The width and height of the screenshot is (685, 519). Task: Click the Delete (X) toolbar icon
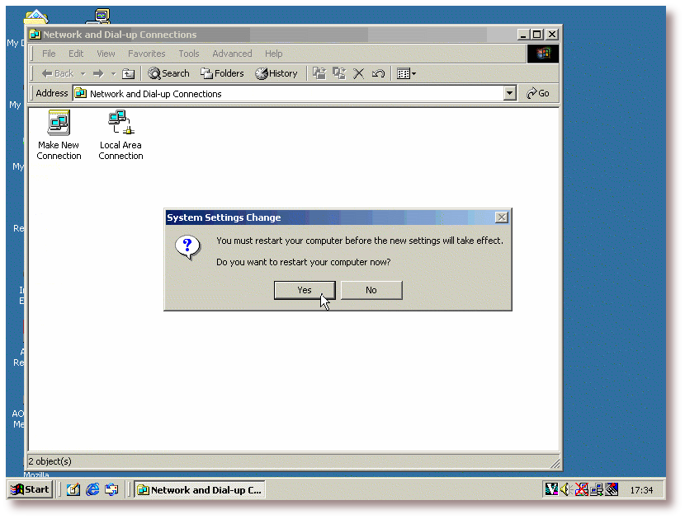359,73
